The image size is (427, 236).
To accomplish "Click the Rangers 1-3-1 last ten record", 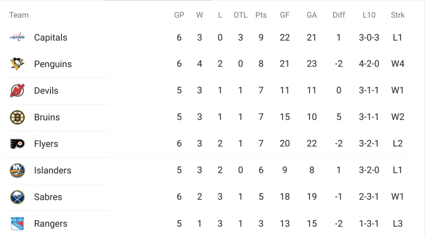I will (x=369, y=223).
